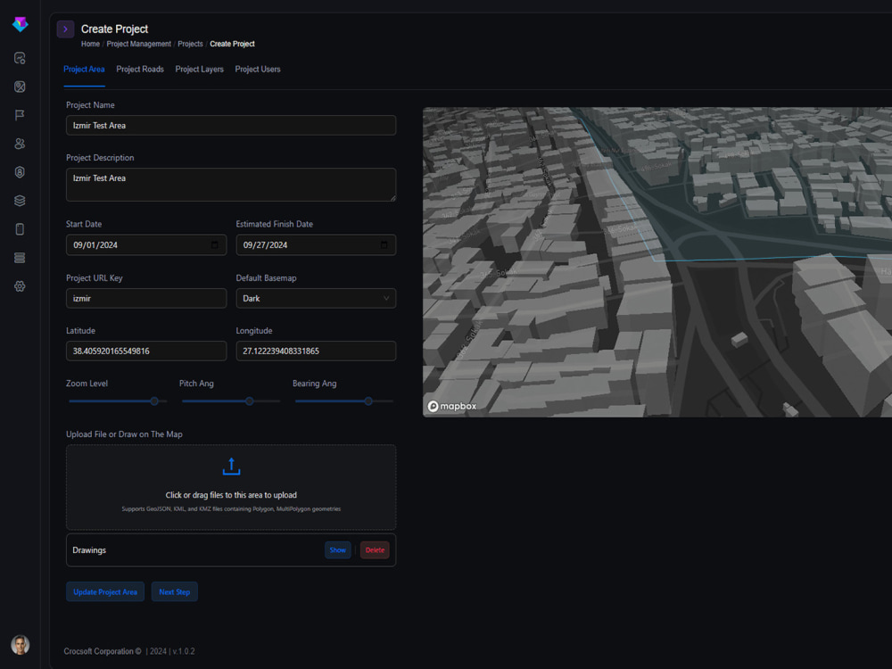Viewport: 892px width, 669px height.
Task: Open the dashboard chart sidebar icon
Action: (x=20, y=58)
